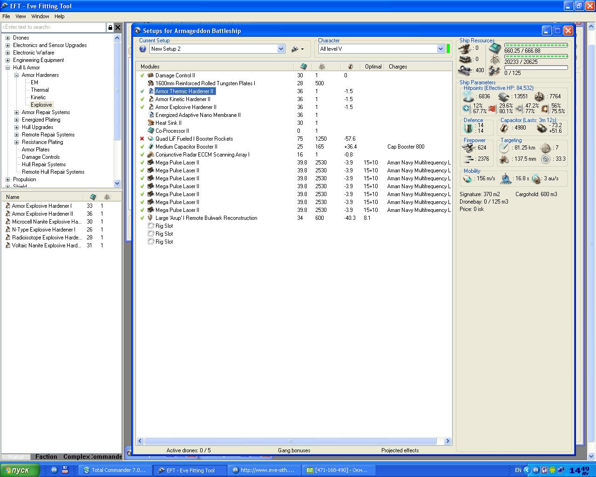Click the drone bandwidth icon beside 0 / 125
Image resolution: width=596 pixels, height=477 pixels.
coord(495,70)
